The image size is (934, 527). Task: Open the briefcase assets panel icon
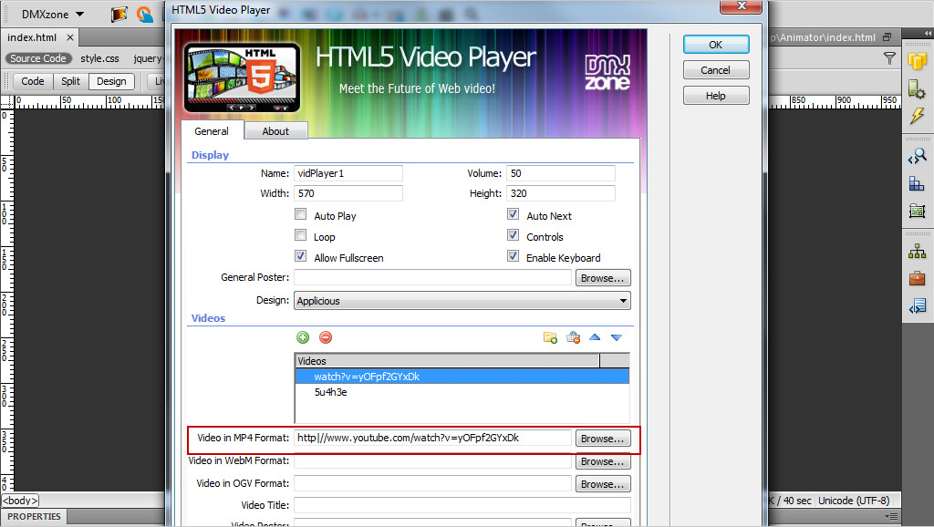(x=918, y=278)
